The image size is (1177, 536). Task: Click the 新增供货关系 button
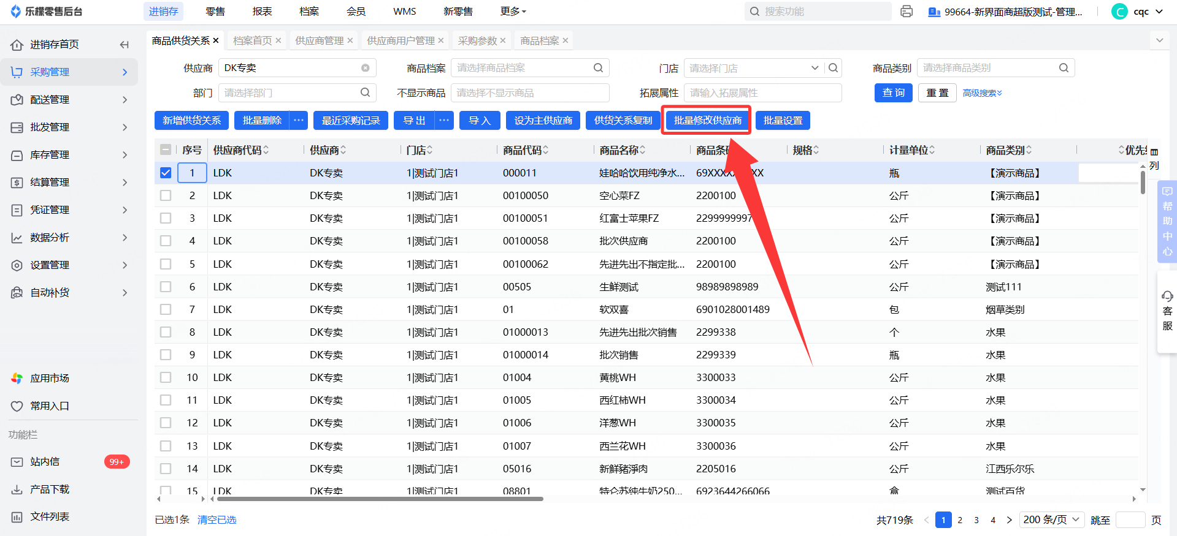[191, 121]
